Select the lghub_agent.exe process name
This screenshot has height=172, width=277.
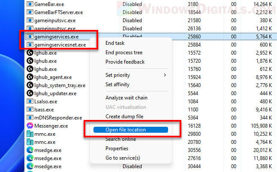point(53,77)
